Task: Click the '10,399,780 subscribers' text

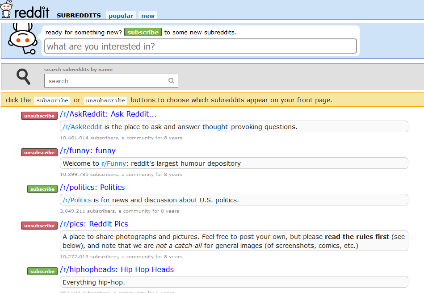Action: pyautogui.click(x=89, y=175)
